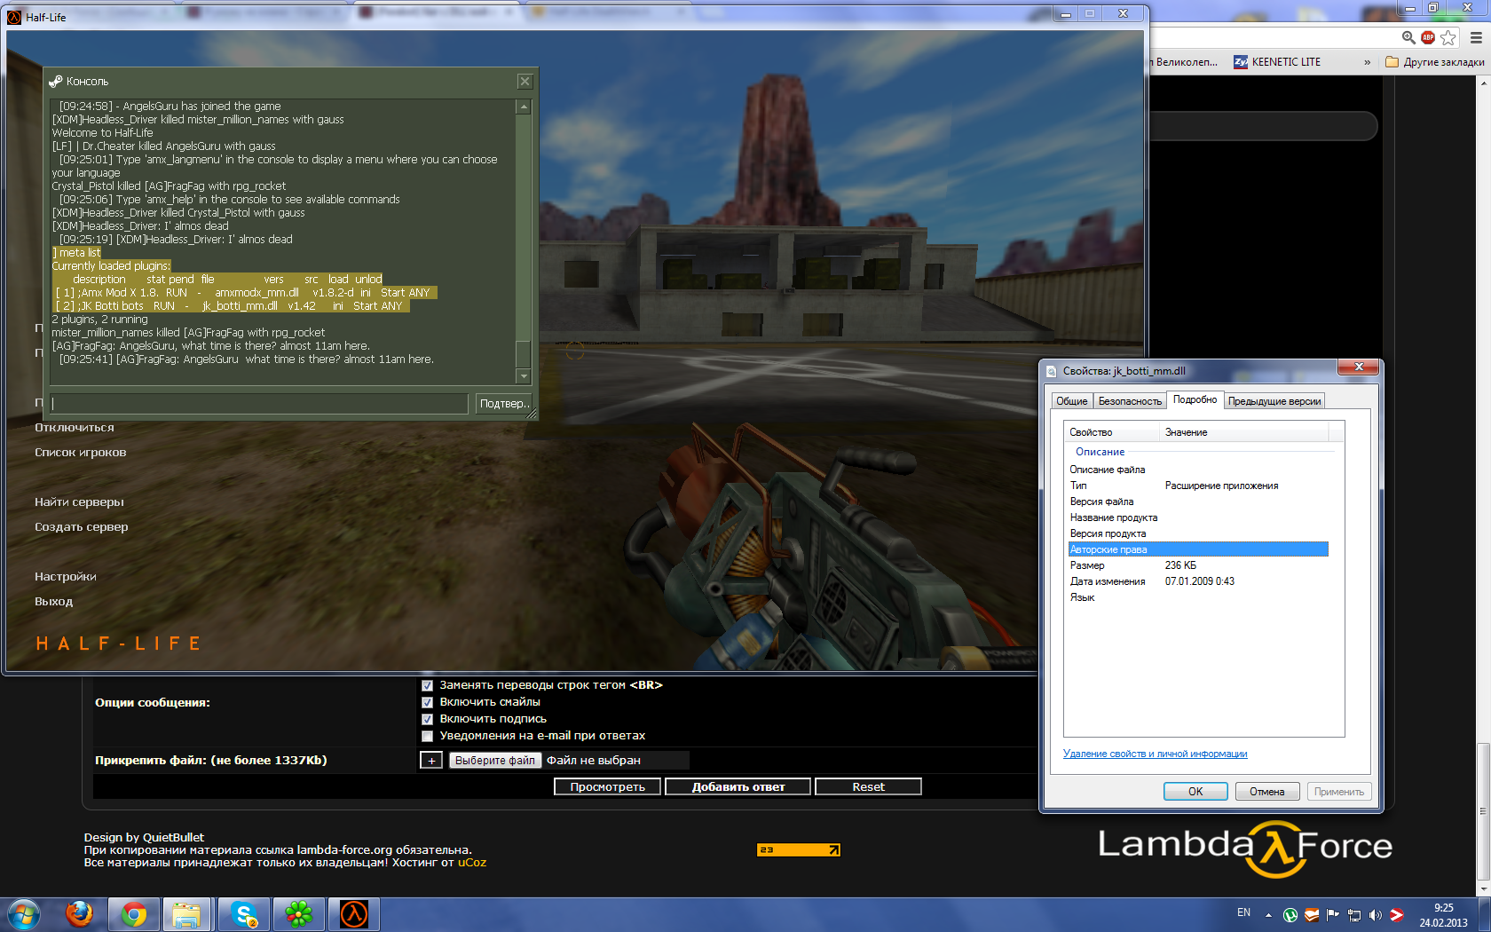Viewport: 1491px width, 932px height.
Task: Launch Firefox from the taskbar
Action: (x=79, y=914)
